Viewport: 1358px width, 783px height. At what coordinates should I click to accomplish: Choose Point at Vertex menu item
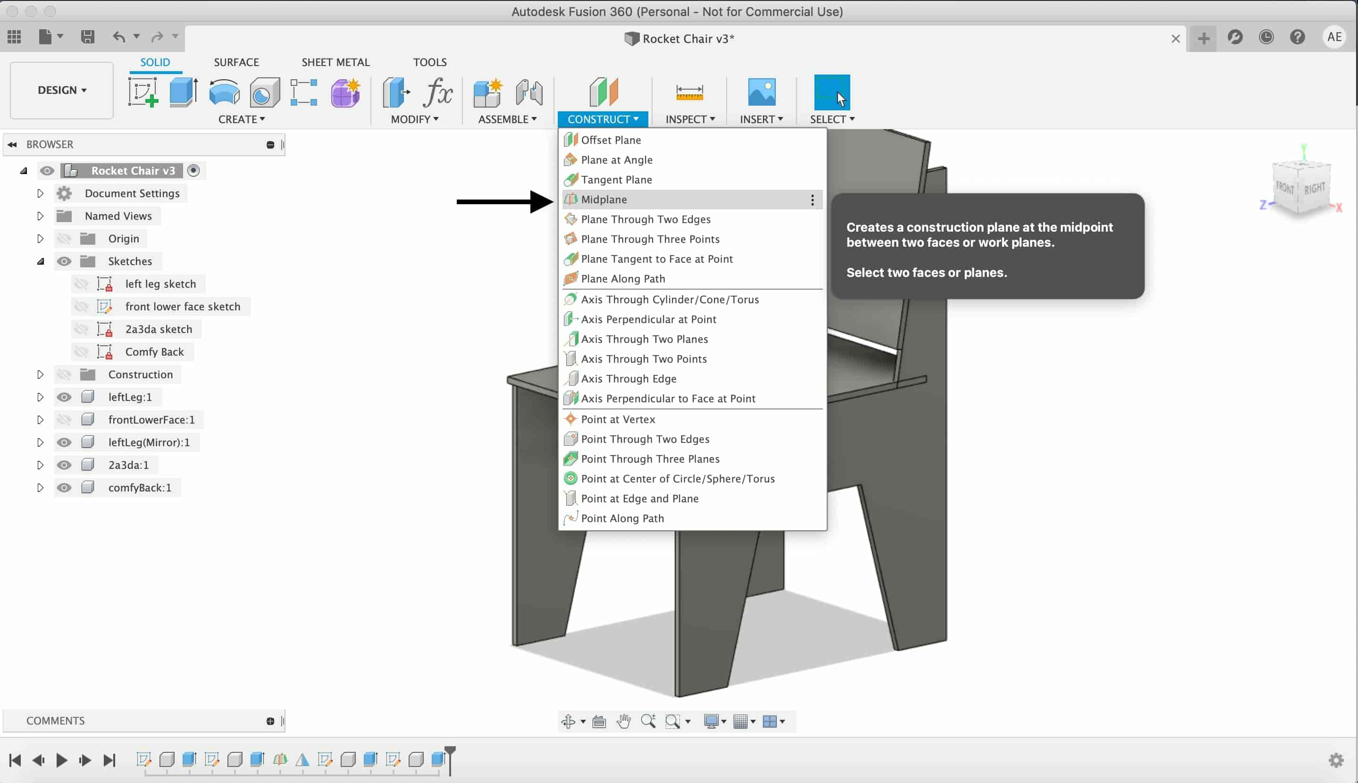point(692,419)
